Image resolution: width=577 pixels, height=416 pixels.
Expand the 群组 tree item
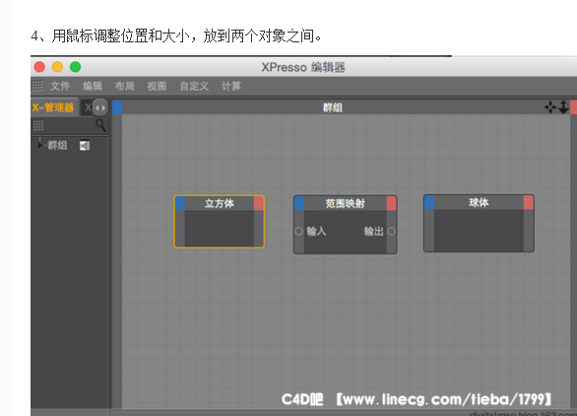pyautogui.click(x=39, y=145)
